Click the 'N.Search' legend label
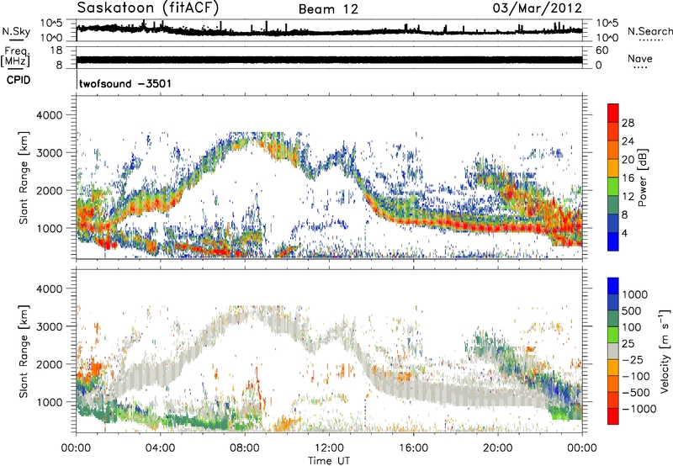The height and width of the screenshot is (466, 673). pyautogui.click(x=650, y=31)
